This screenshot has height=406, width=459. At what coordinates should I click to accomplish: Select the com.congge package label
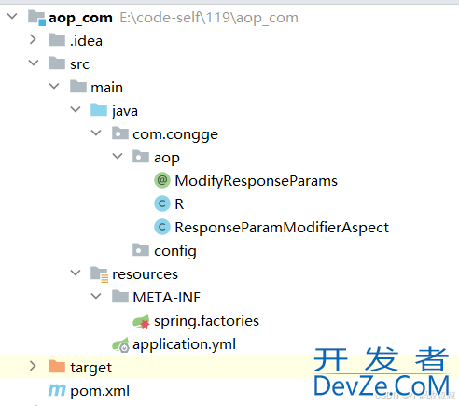(x=175, y=135)
